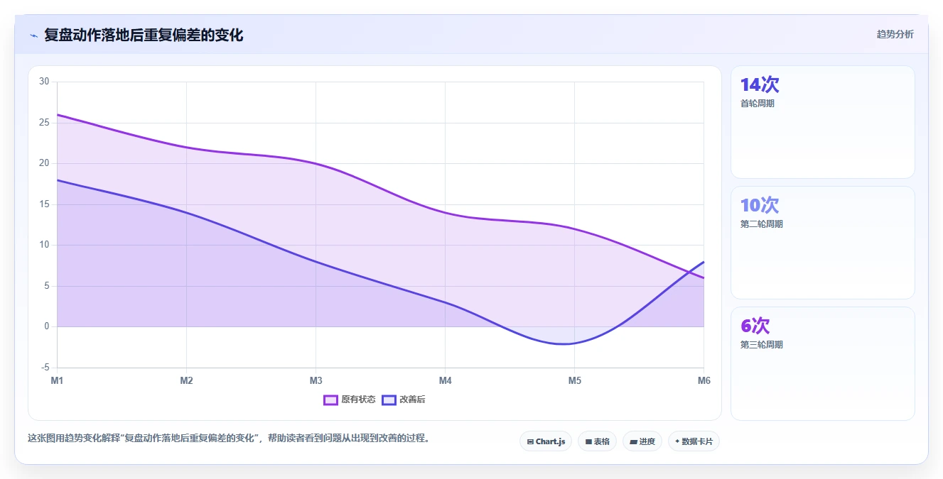The image size is (943, 479).
Task: Click the 原有状态 purple legend swatch
Action: click(330, 400)
